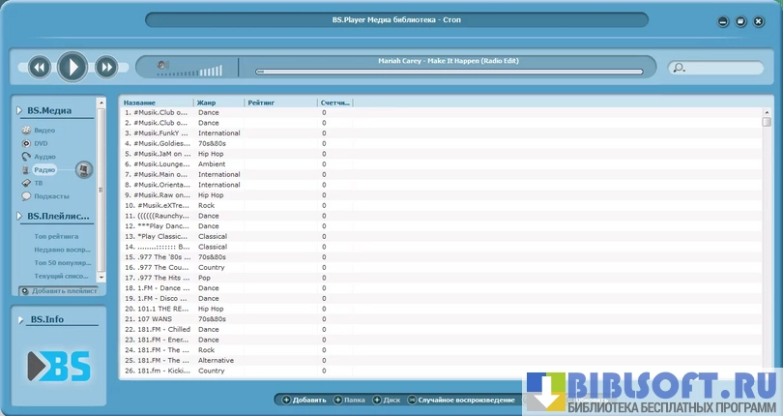Collapse the BS.Плейлисты section
Viewport: 783px width, 416px height.
(x=19, y=217)
